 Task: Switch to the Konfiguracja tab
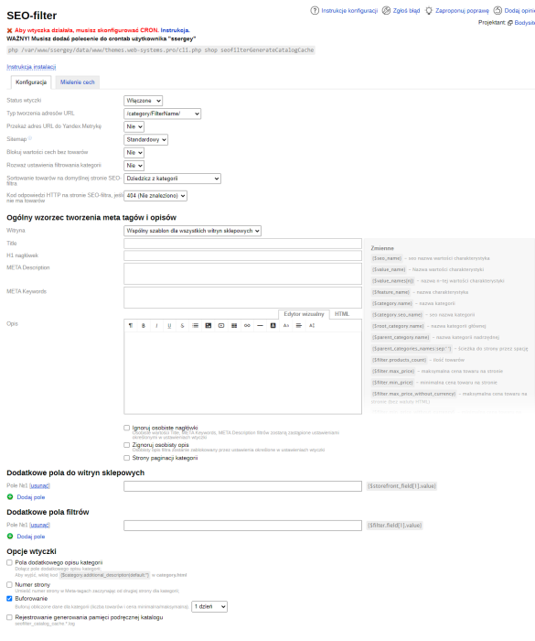pyautogui.click(x=31, y=82)
